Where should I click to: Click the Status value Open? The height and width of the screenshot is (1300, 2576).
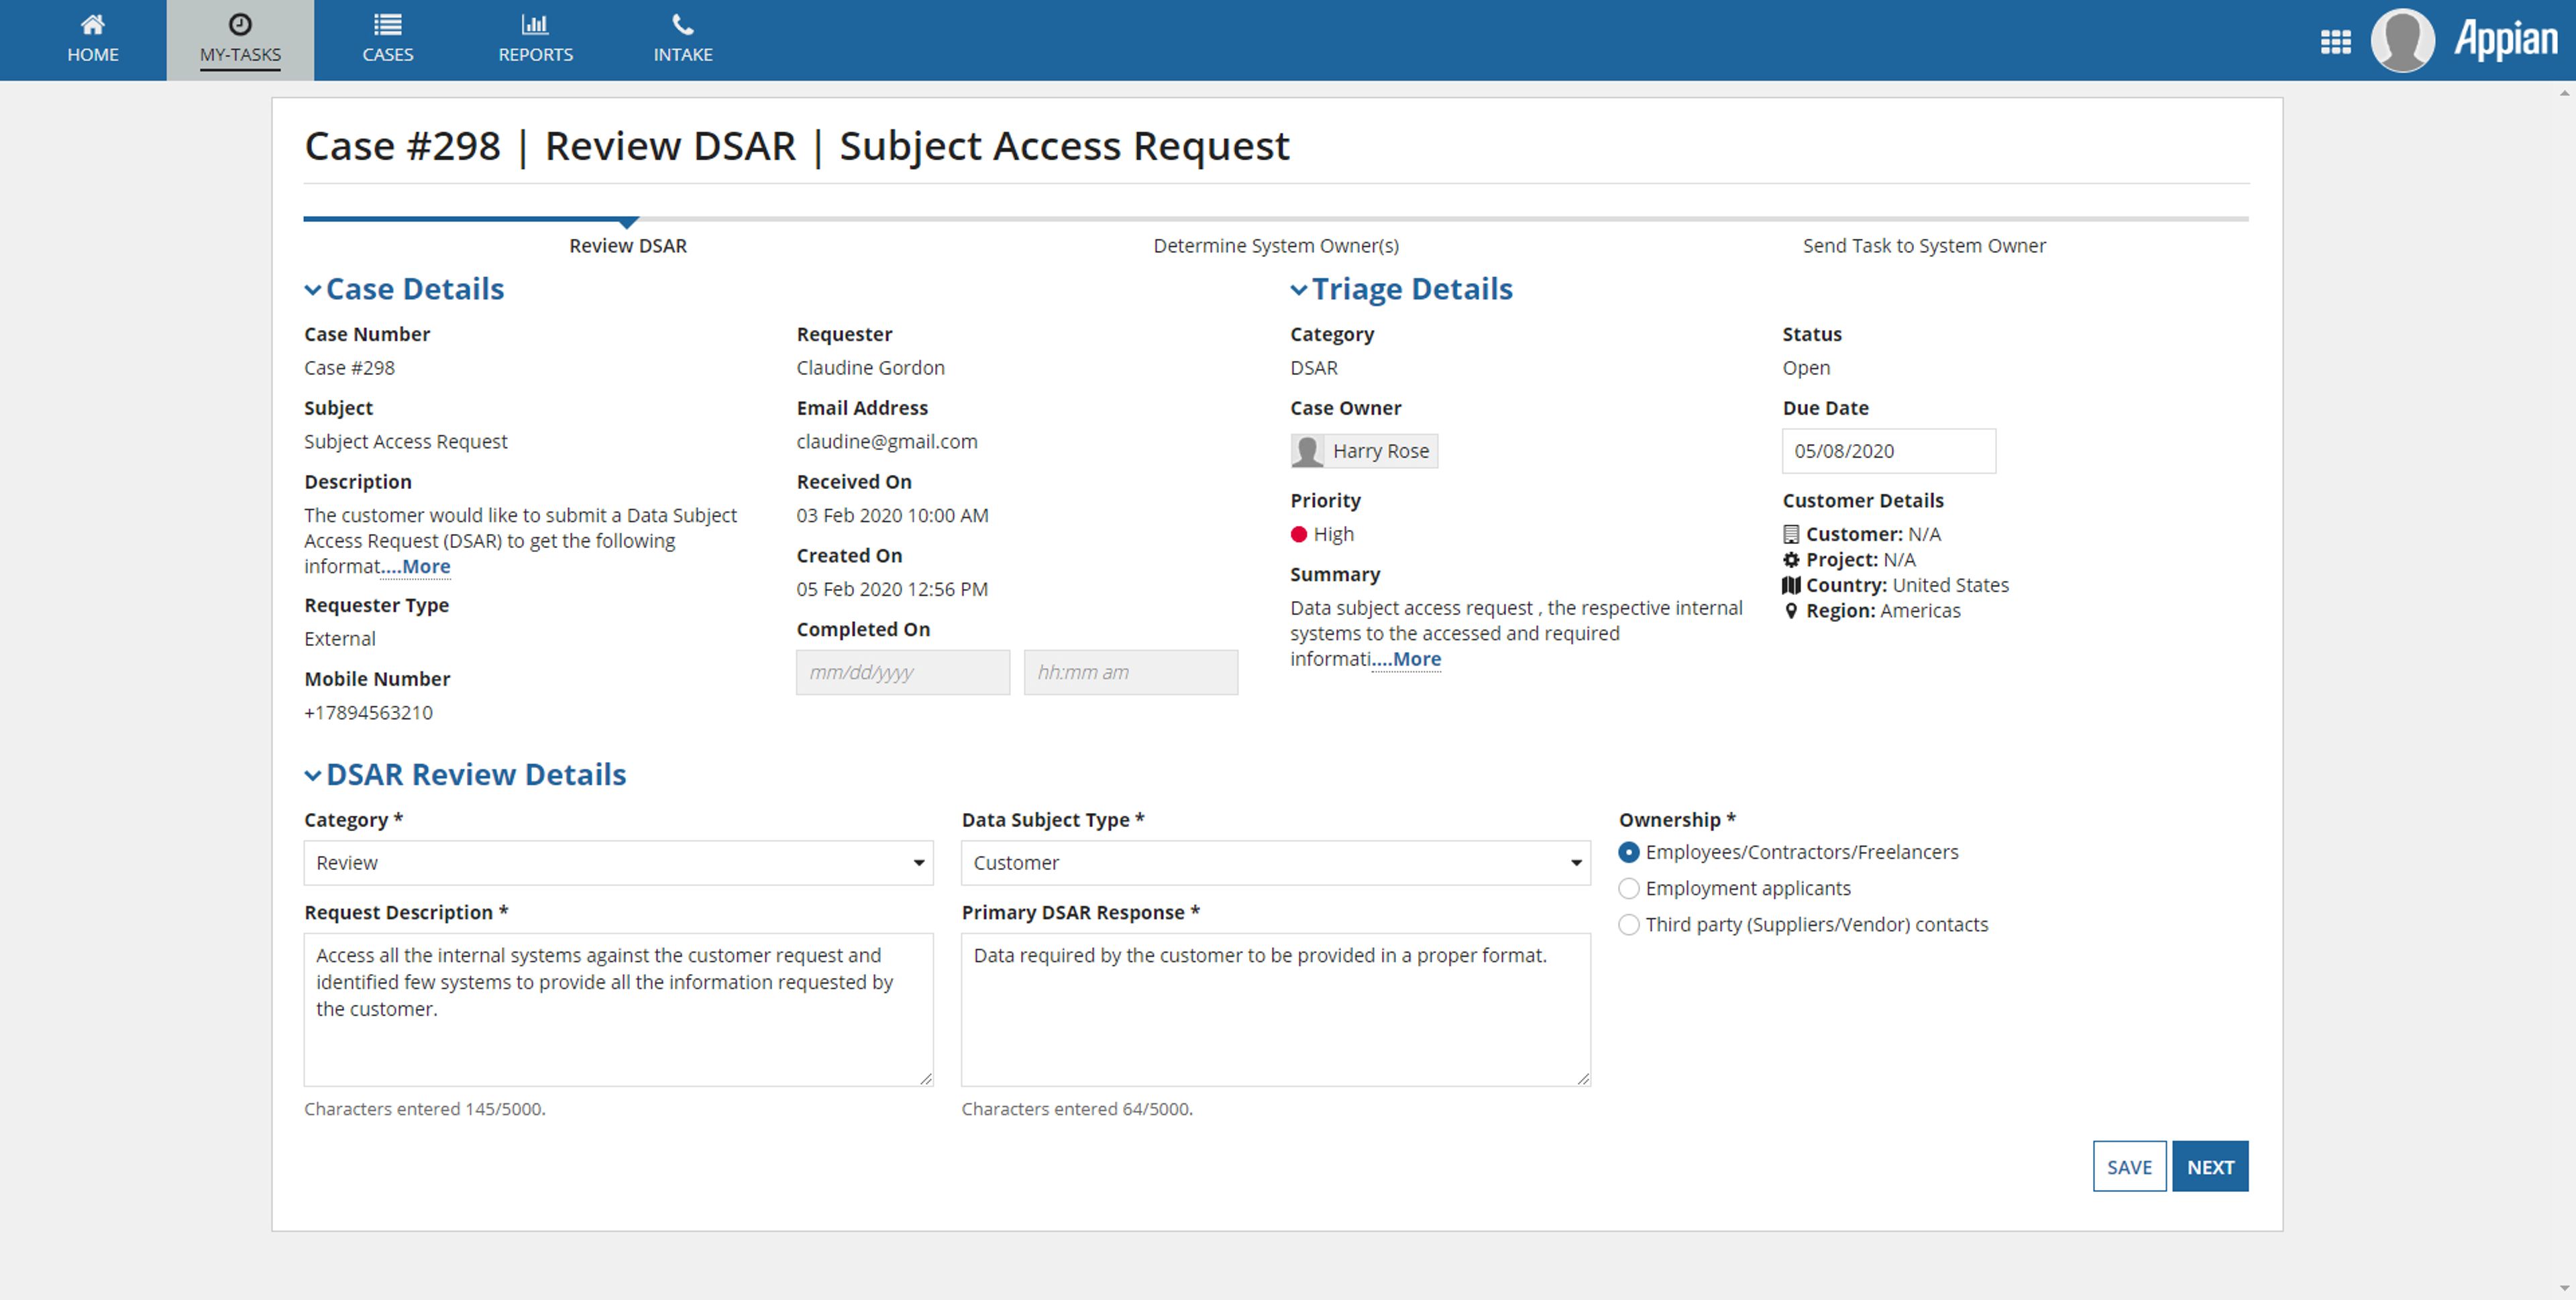1806,368
